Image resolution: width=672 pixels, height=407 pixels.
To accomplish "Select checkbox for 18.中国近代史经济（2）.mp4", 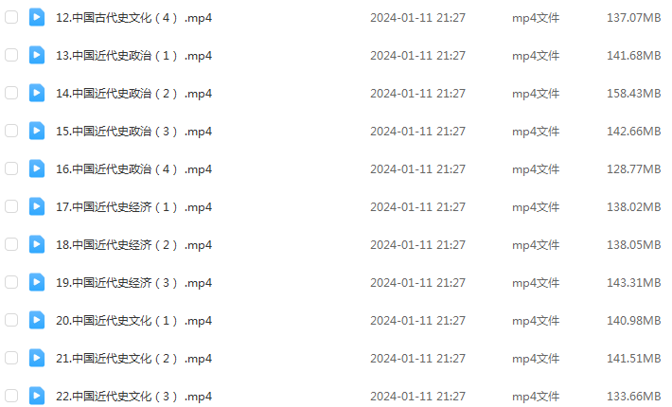I will pyautogui.click(x=11, y=244).
